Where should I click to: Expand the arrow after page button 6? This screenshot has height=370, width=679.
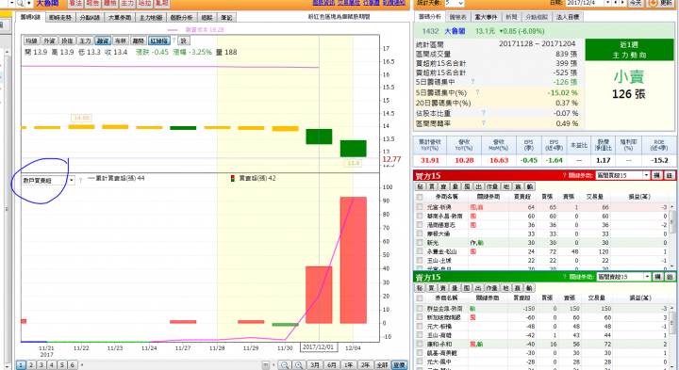82,365
